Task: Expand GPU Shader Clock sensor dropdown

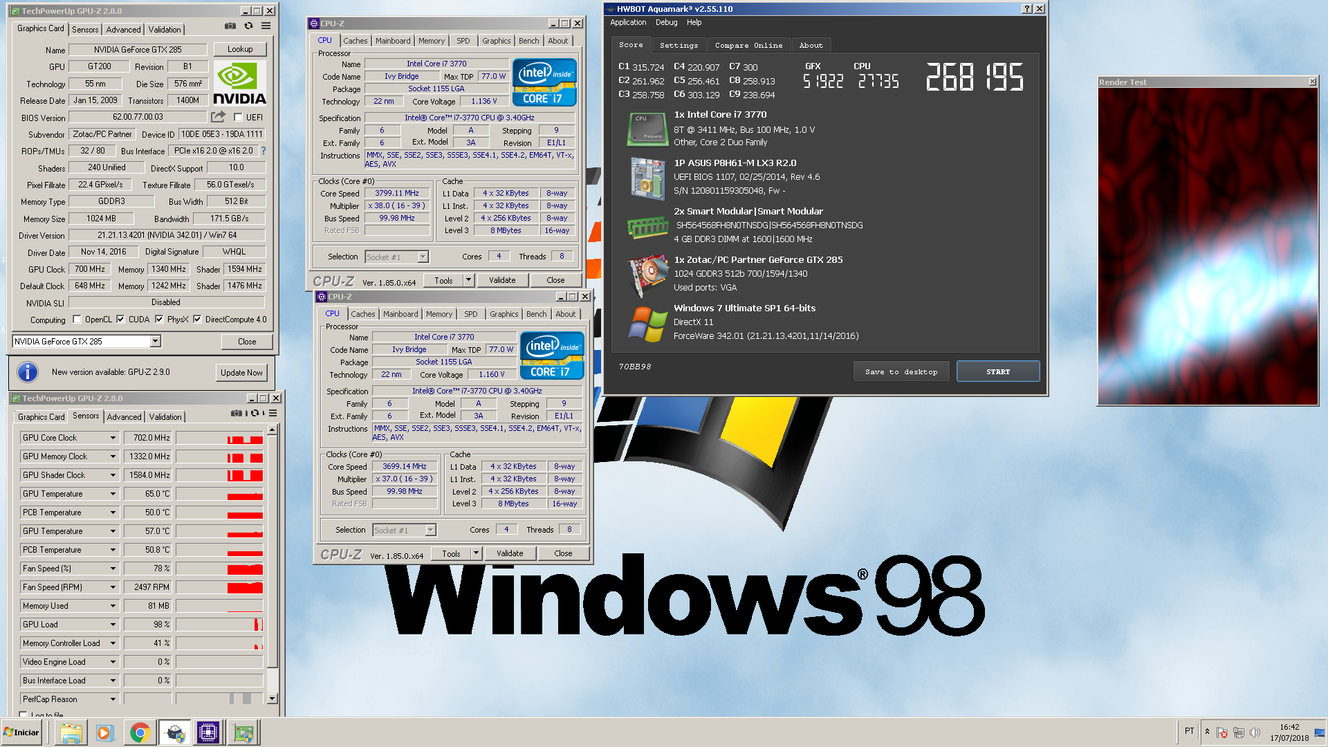Action: pyautogui.click(x=113, y=475)
